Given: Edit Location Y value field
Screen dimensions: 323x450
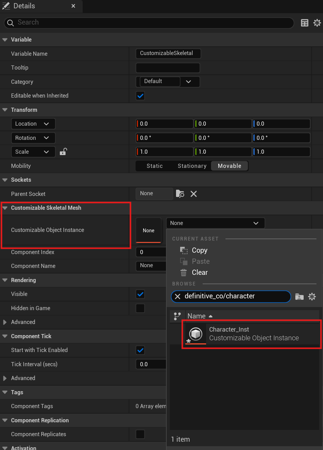Looking at the screenshot, I should [x=223, y=124].
